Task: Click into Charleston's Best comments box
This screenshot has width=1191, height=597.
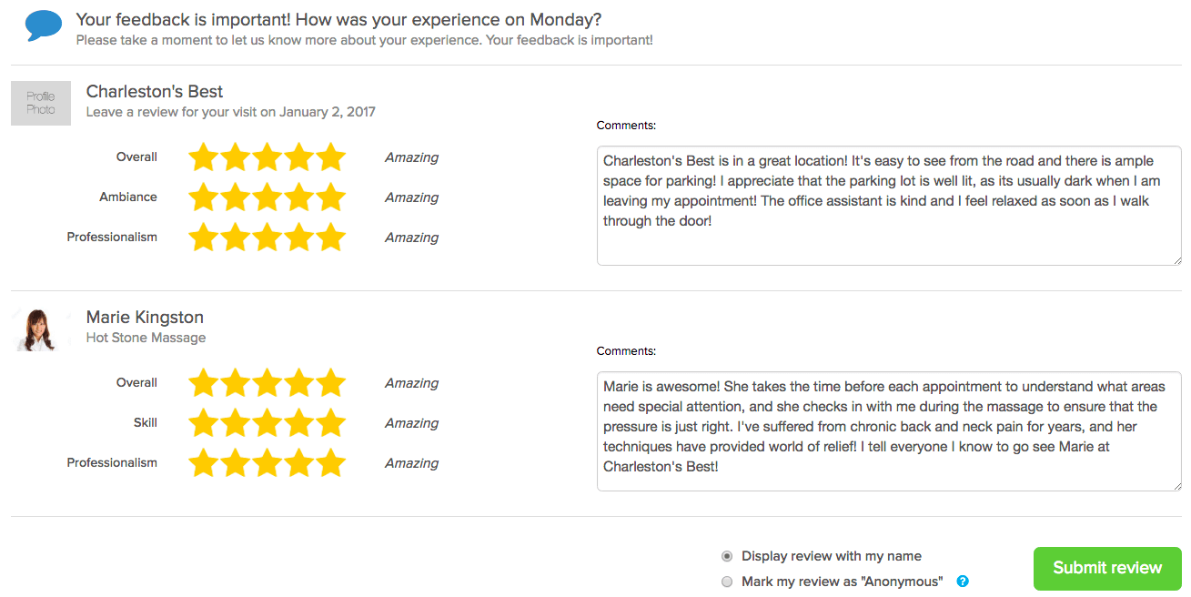Action: point(888,205)
